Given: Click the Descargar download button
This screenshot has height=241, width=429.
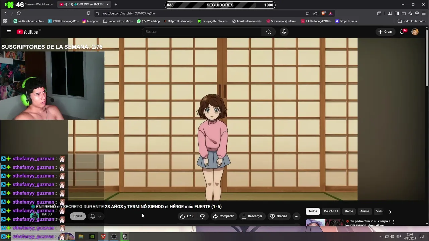Looking at the screenshot, I should [x=252, y=216].
